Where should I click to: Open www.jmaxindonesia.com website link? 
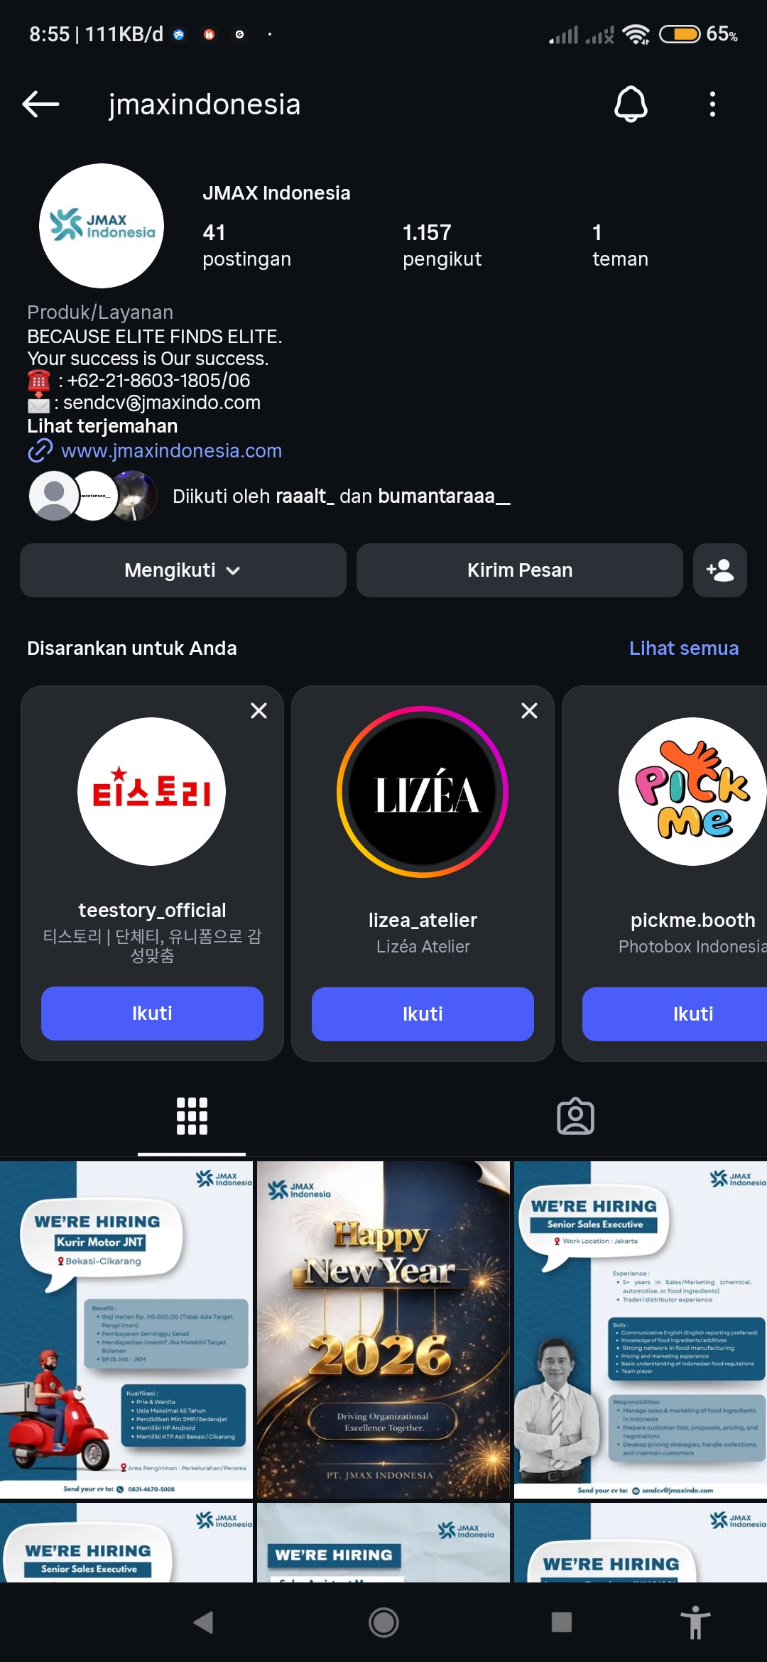(171, 451)
